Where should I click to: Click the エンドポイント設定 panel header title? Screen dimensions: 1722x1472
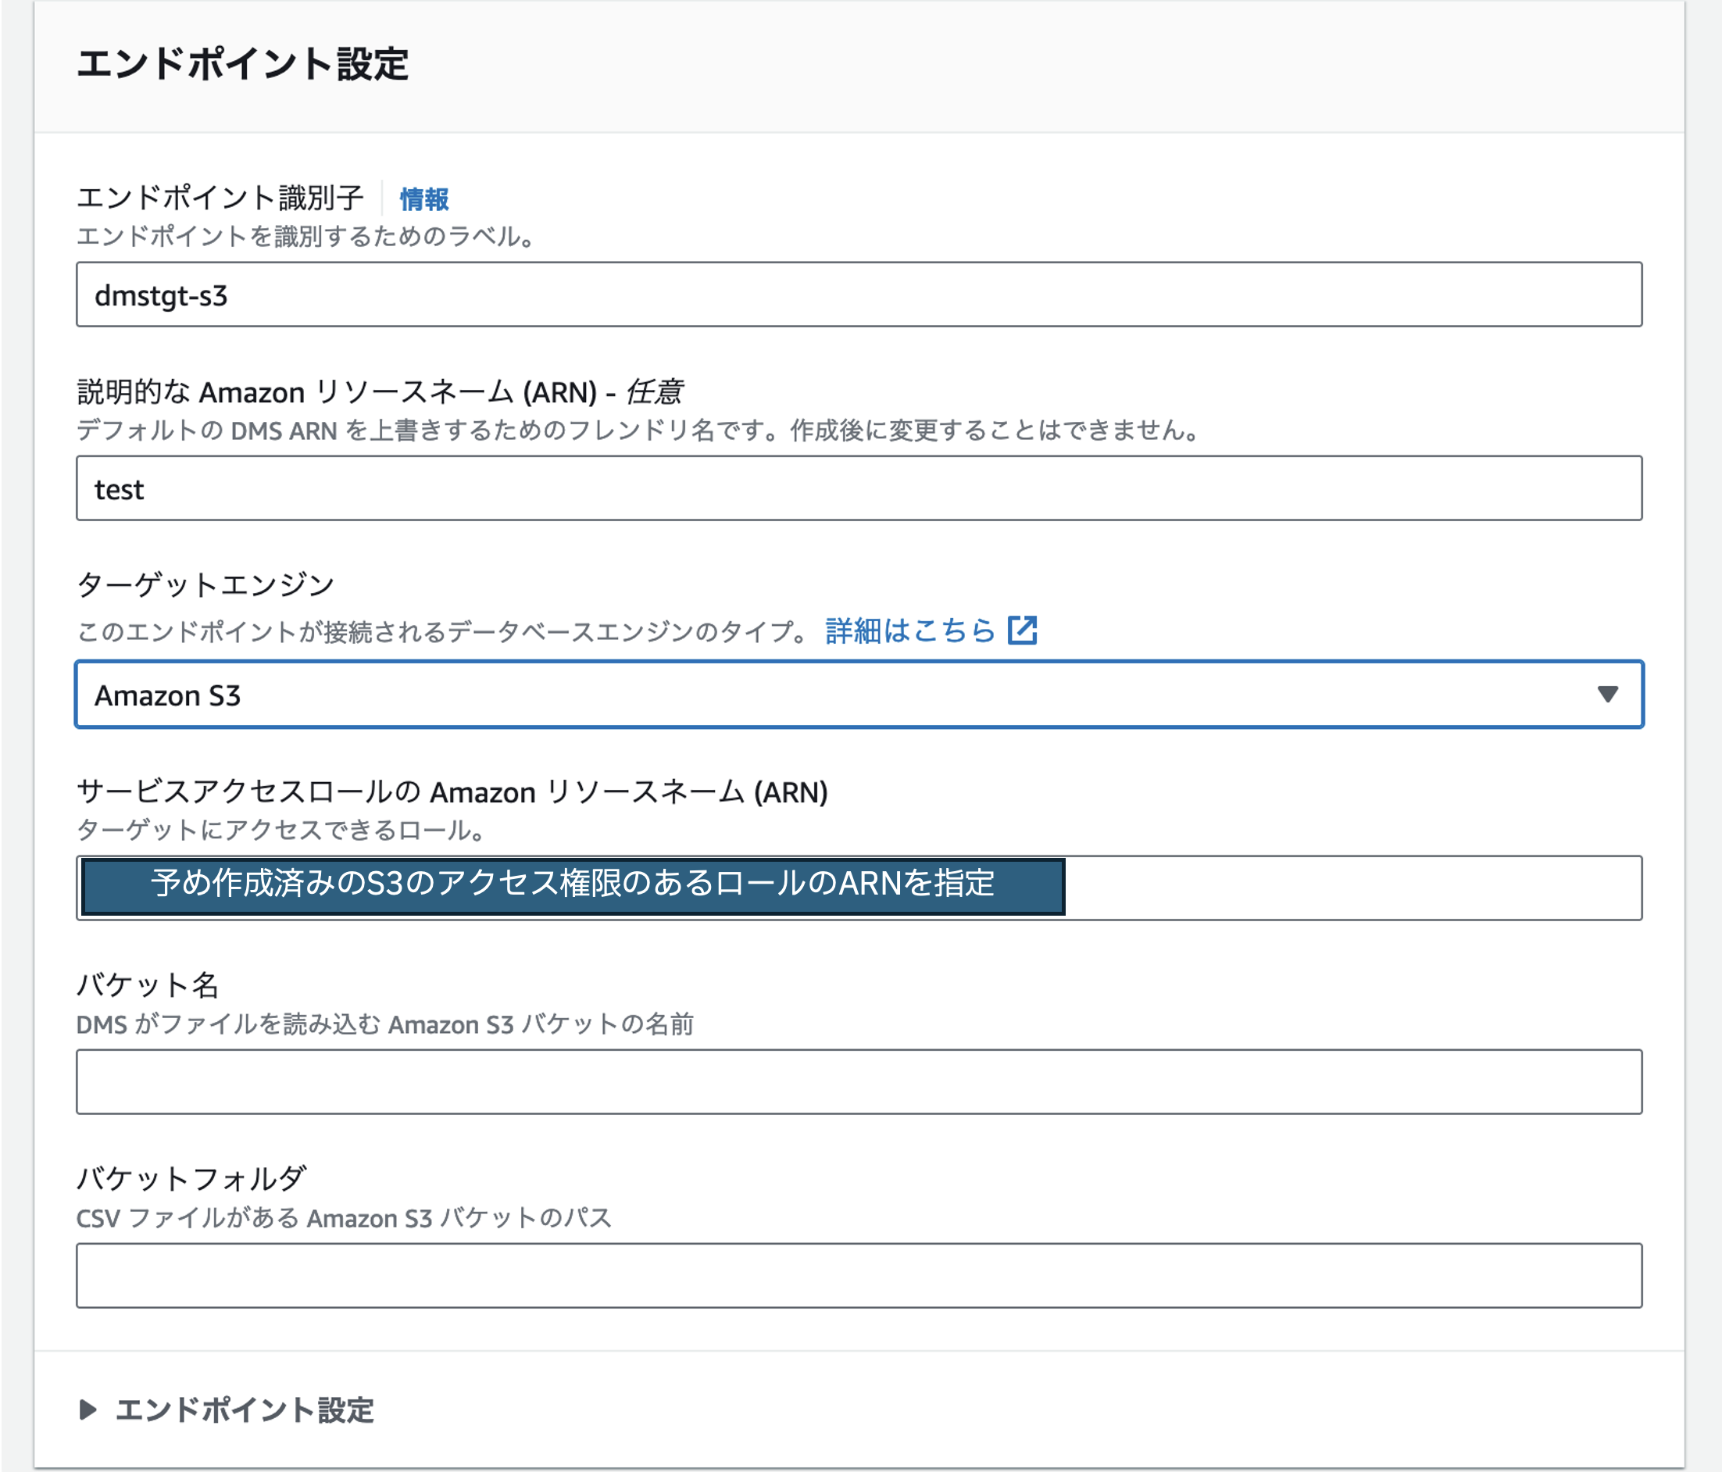click(x=243, y=64)
